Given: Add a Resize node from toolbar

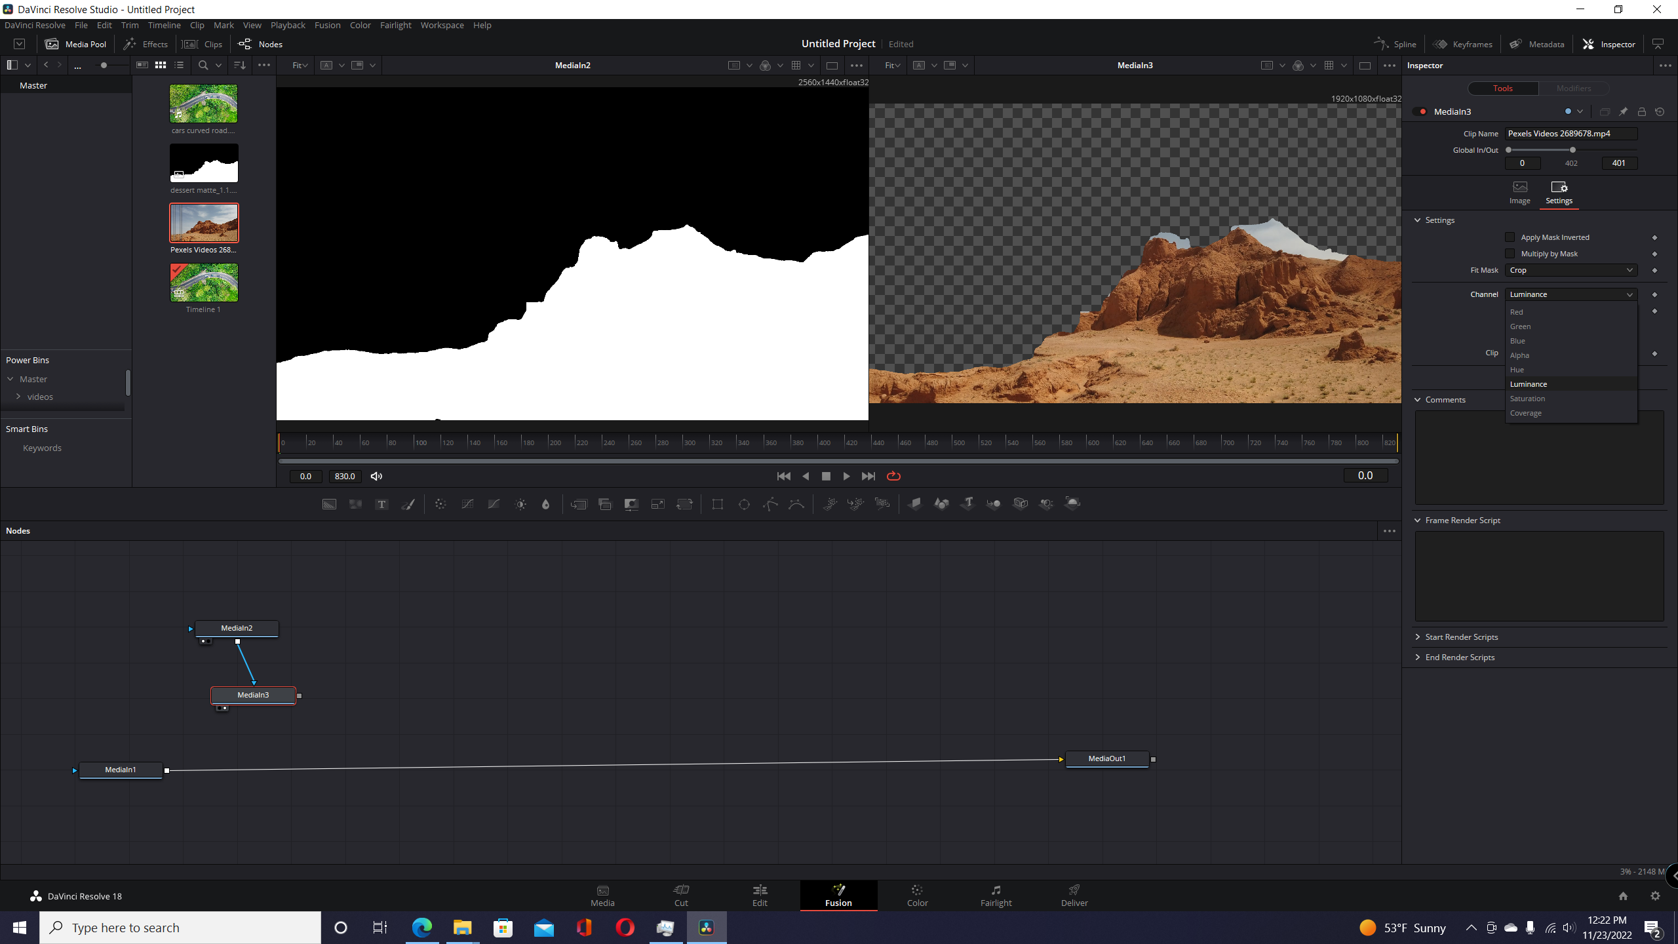Looking at the screenshot, I should [657, 504].
